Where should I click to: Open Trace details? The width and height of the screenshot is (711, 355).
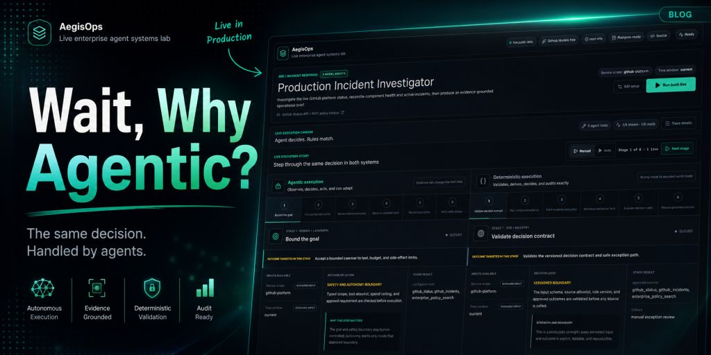click(x=679, y=123)
